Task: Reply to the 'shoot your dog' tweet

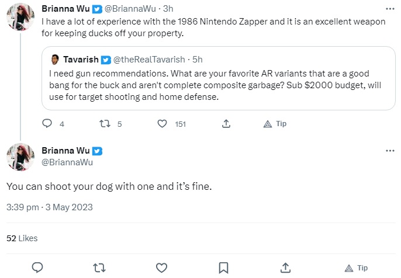Action: tap(37, 267)
